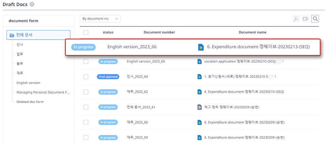The image size is (327, 145).
Task: Select 재무 in the document form tree
Action: click(20, 73)
